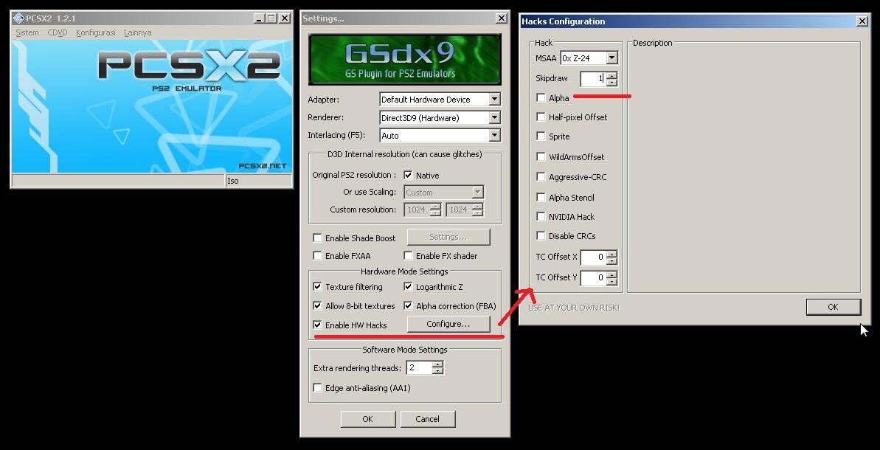Toggle Alpha correction (FBA) checkbox
This screenshot has width=880, height=450.
pyautogui.click(x=408, y=306)
